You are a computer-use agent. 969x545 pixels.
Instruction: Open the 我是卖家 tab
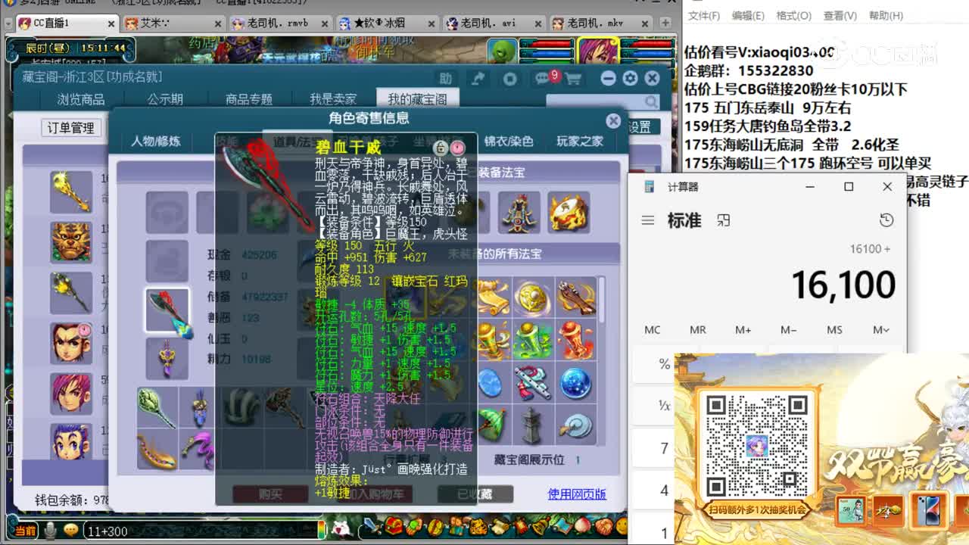(x=333, y=99)
